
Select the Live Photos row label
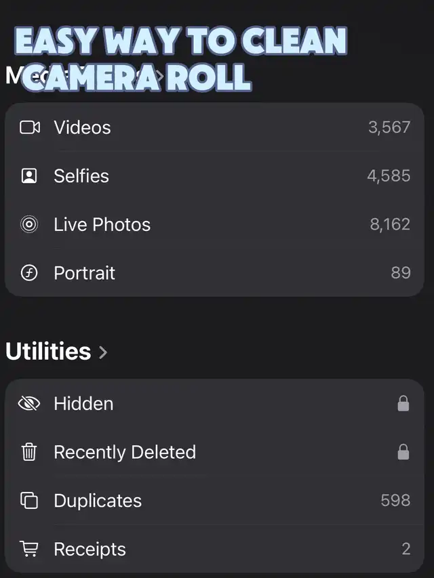point(102,225)
